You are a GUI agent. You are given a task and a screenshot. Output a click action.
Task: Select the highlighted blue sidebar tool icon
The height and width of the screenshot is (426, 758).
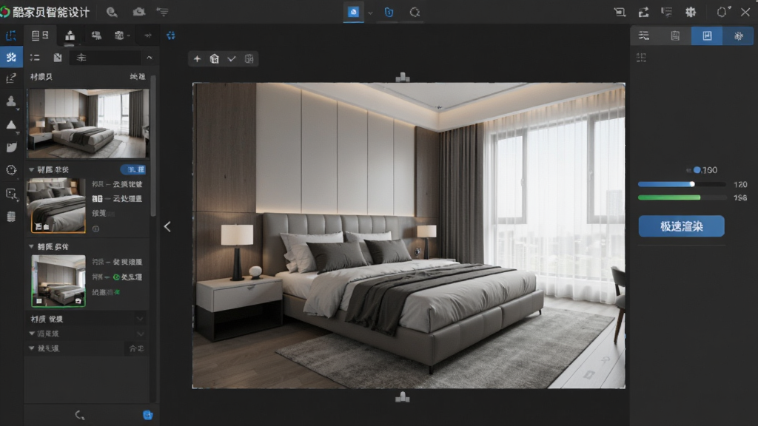tap(11, 57)
